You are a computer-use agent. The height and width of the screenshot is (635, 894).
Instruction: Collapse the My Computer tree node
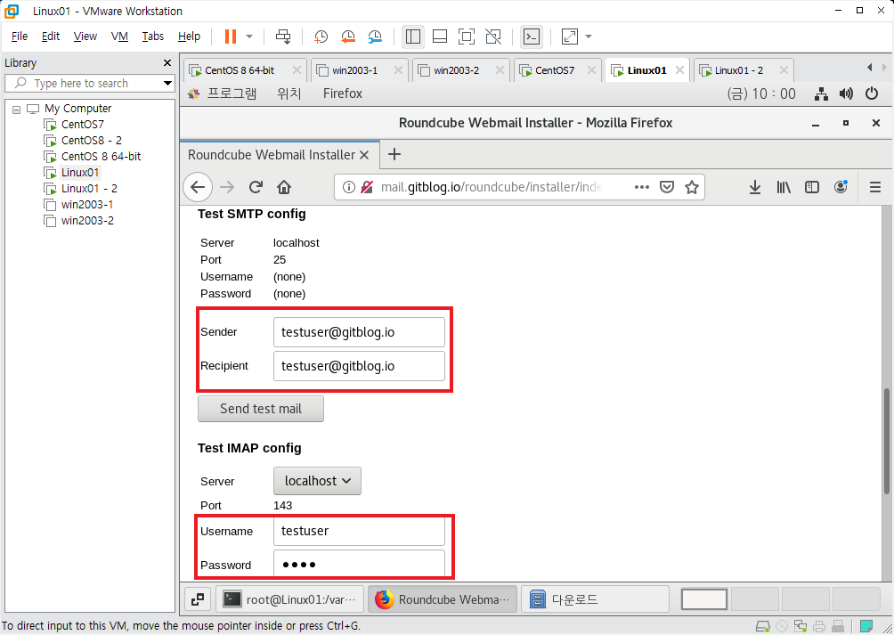pos(17,109)
